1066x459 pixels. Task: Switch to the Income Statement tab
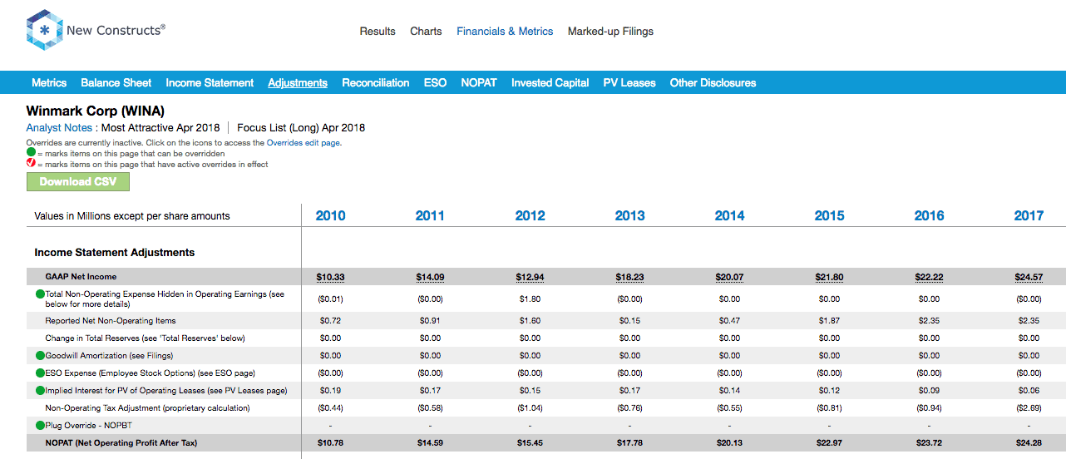coord(210,83)
